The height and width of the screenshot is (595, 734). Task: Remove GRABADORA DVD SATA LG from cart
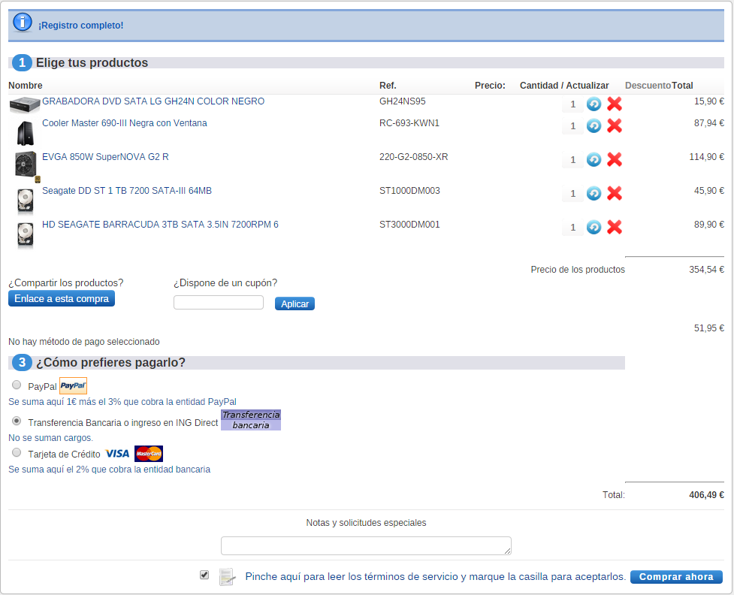(x=614, y=104)
